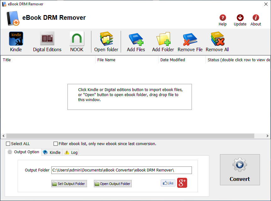Tick the Select ALL checkbox

(x=8, y=144)
